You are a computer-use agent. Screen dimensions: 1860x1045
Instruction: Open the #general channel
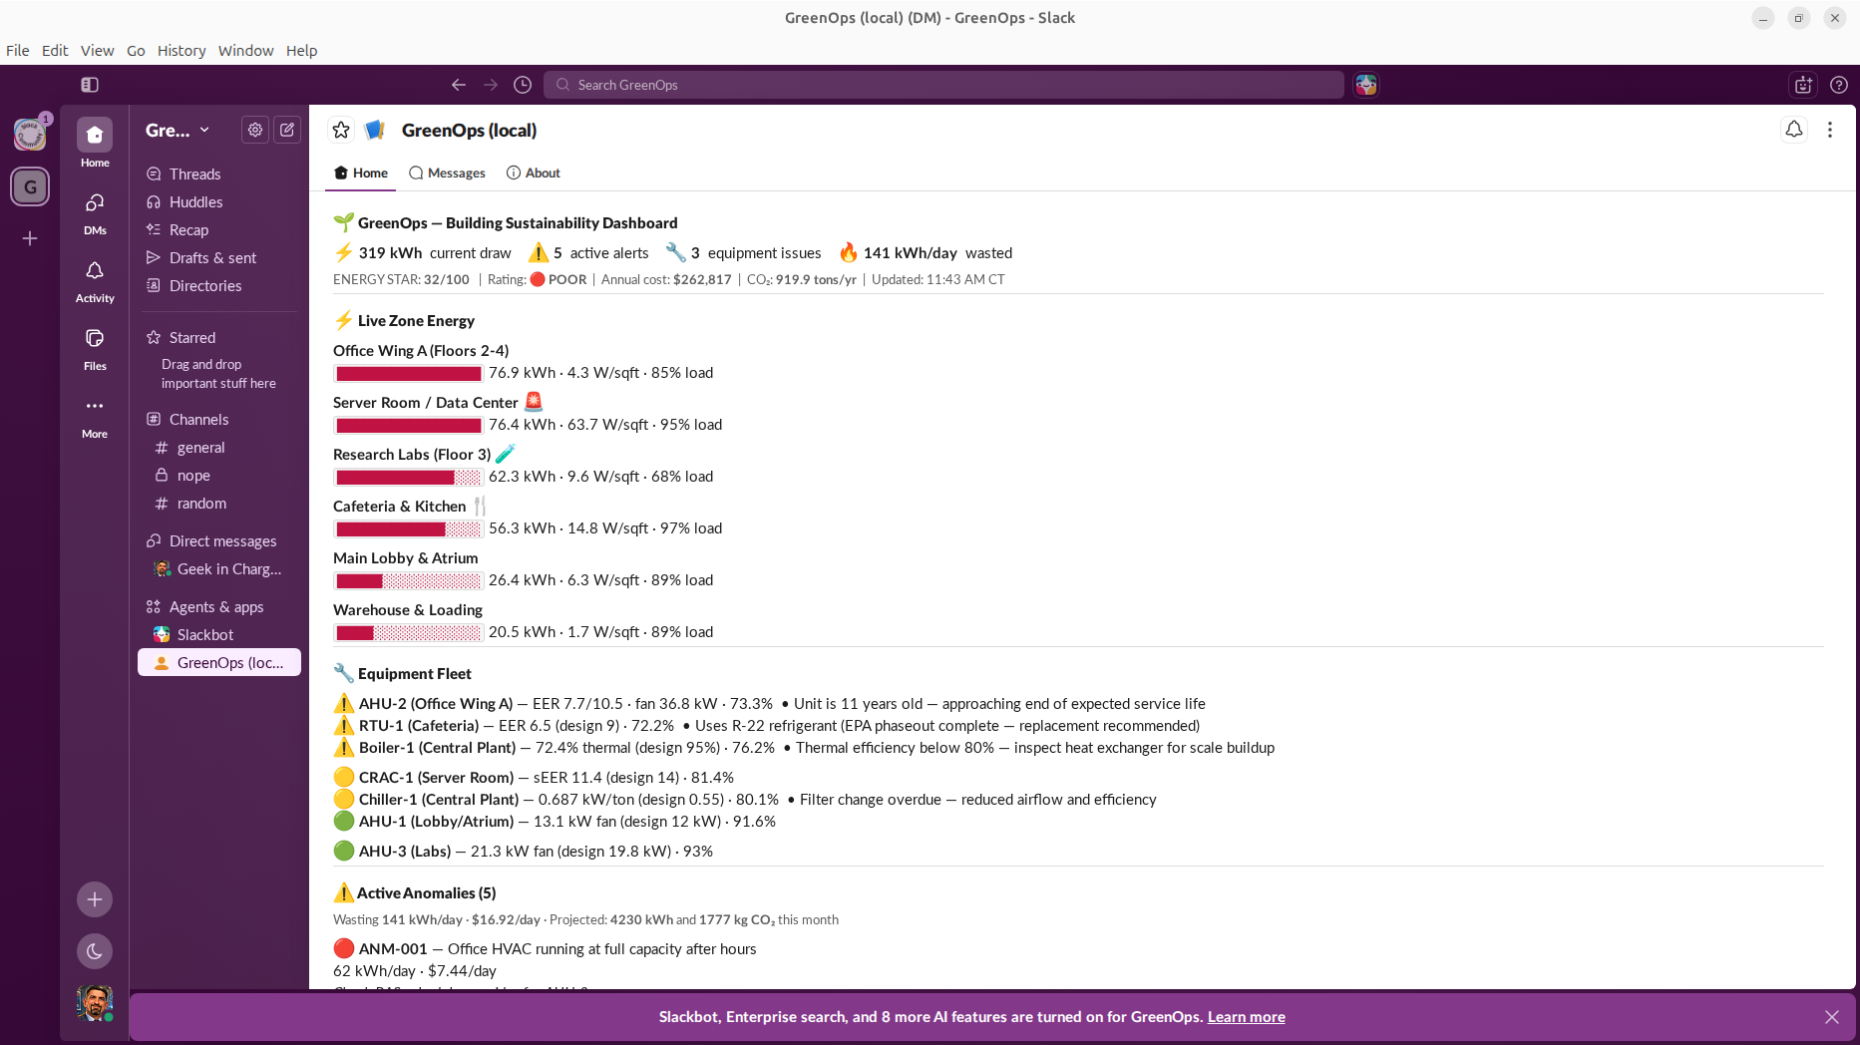219,448
